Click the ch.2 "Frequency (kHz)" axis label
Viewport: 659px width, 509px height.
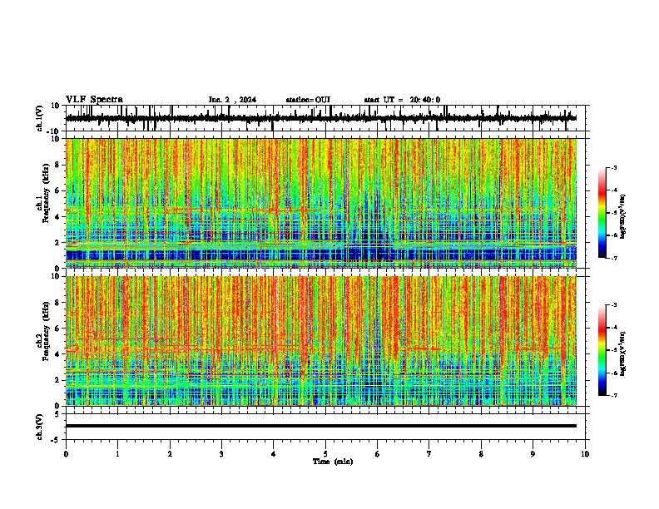(x=46, y=331)
